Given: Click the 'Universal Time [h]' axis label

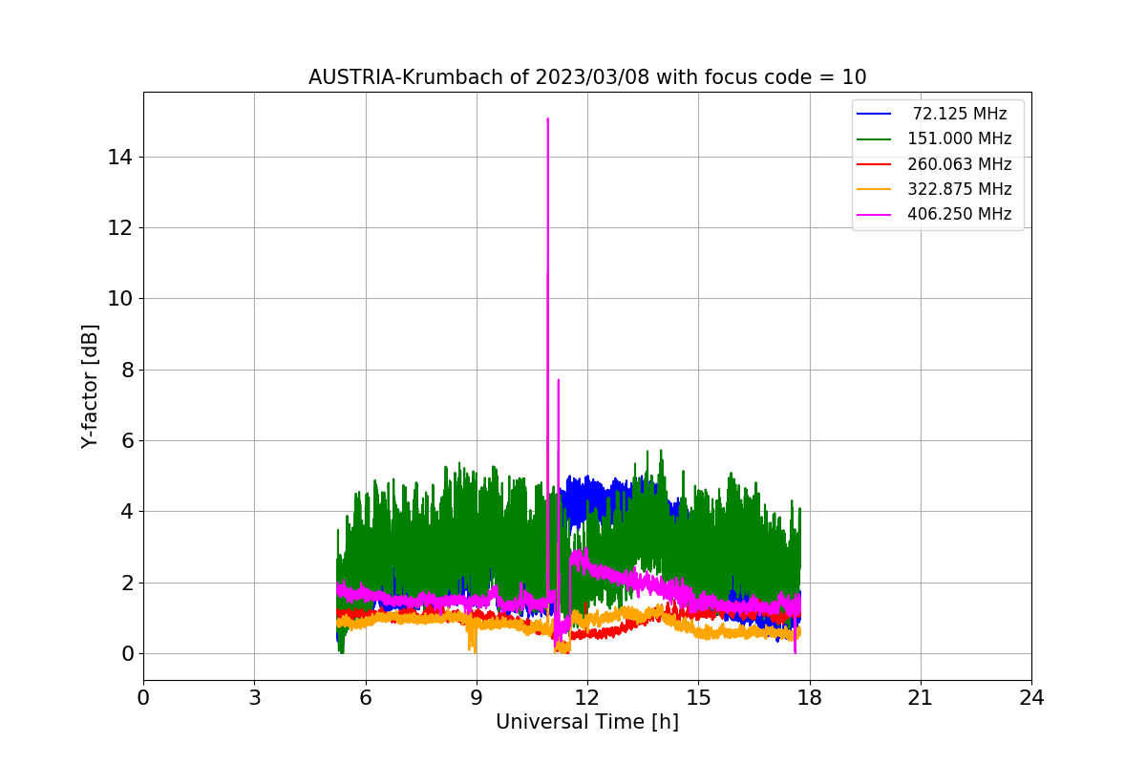Looking at the screenshot, I should pyautogui.click(x=587, y=723).
